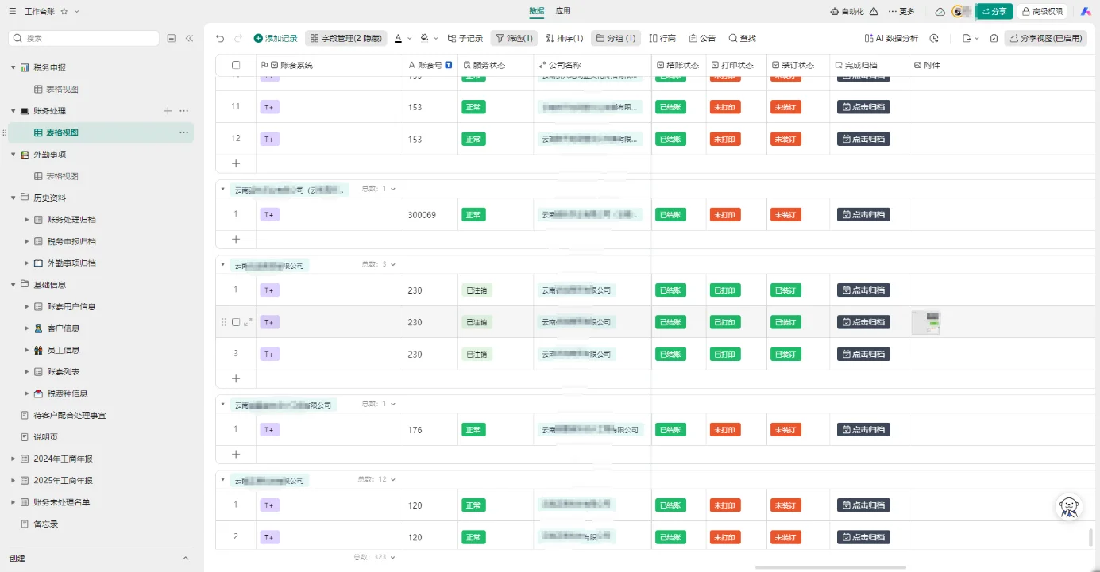The width and height of the screenshot is (1100, 572).
Task: Click the undo arrow in the toolbar
Action: coord(220,38)
